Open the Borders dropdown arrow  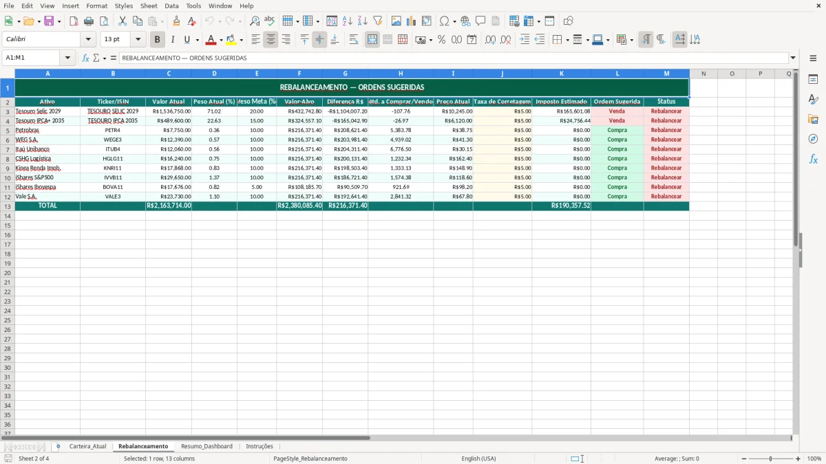point(567,40)
